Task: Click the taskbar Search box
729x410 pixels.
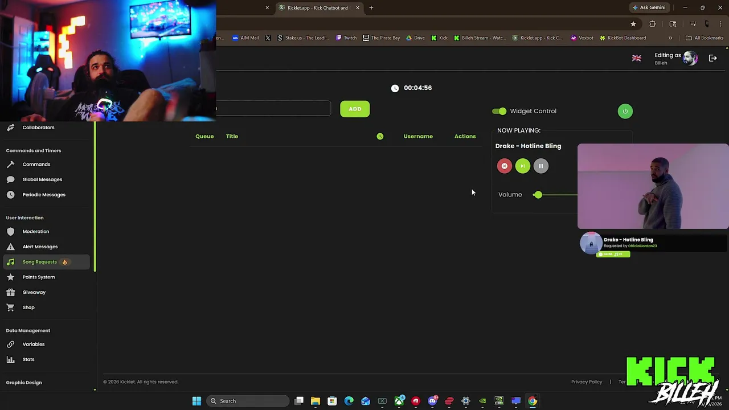Action: pos(248,401)
